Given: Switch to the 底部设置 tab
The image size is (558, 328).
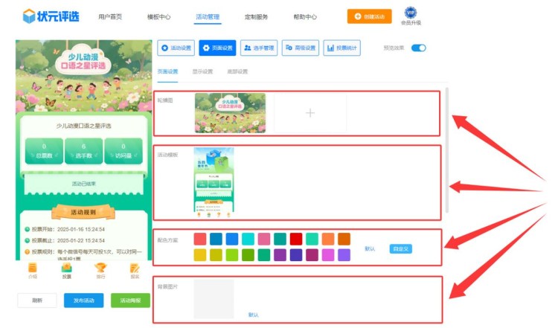Looking at the screenshot, I should (x=237, y=71).
